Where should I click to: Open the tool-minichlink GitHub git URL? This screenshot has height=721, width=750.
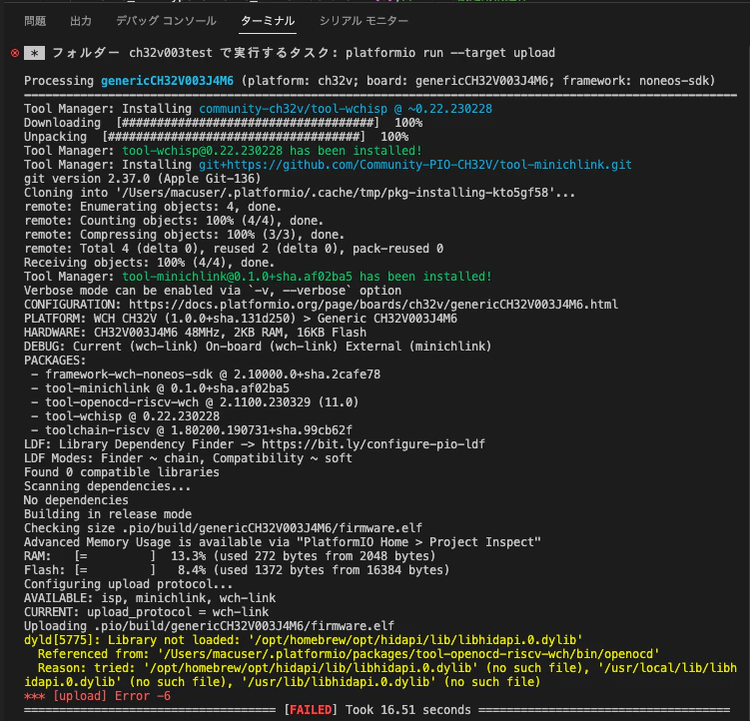415,165
